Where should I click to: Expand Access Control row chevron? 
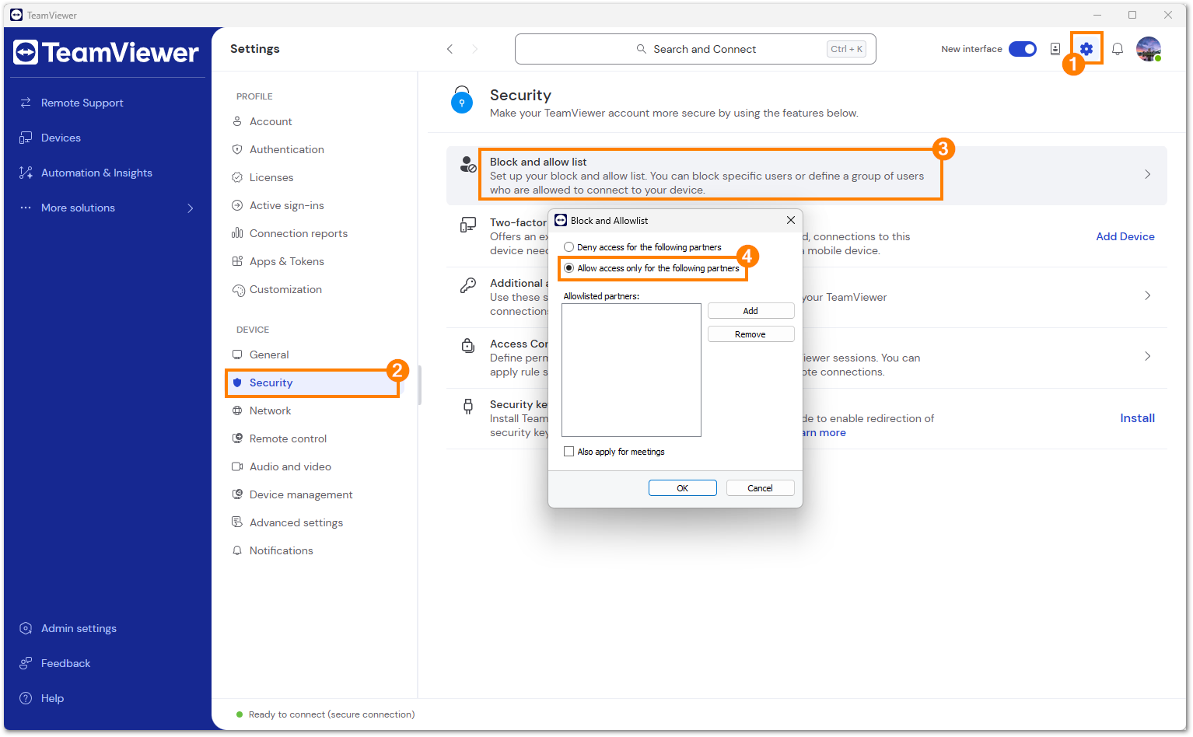[x=1148, y=356]
